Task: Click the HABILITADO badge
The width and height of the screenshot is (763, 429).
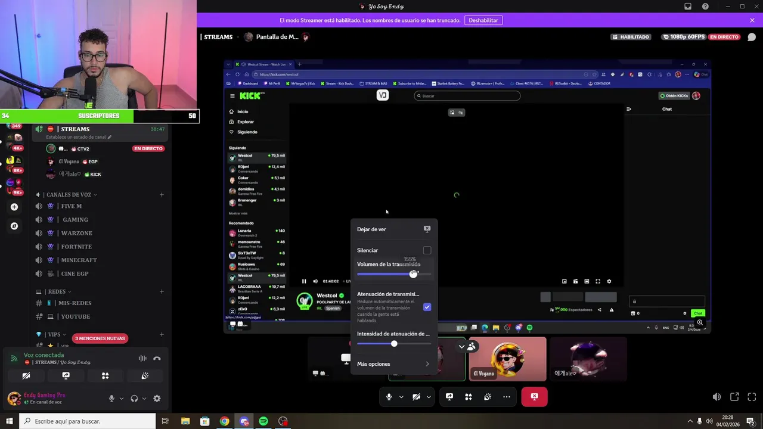Action: point(631,37)
